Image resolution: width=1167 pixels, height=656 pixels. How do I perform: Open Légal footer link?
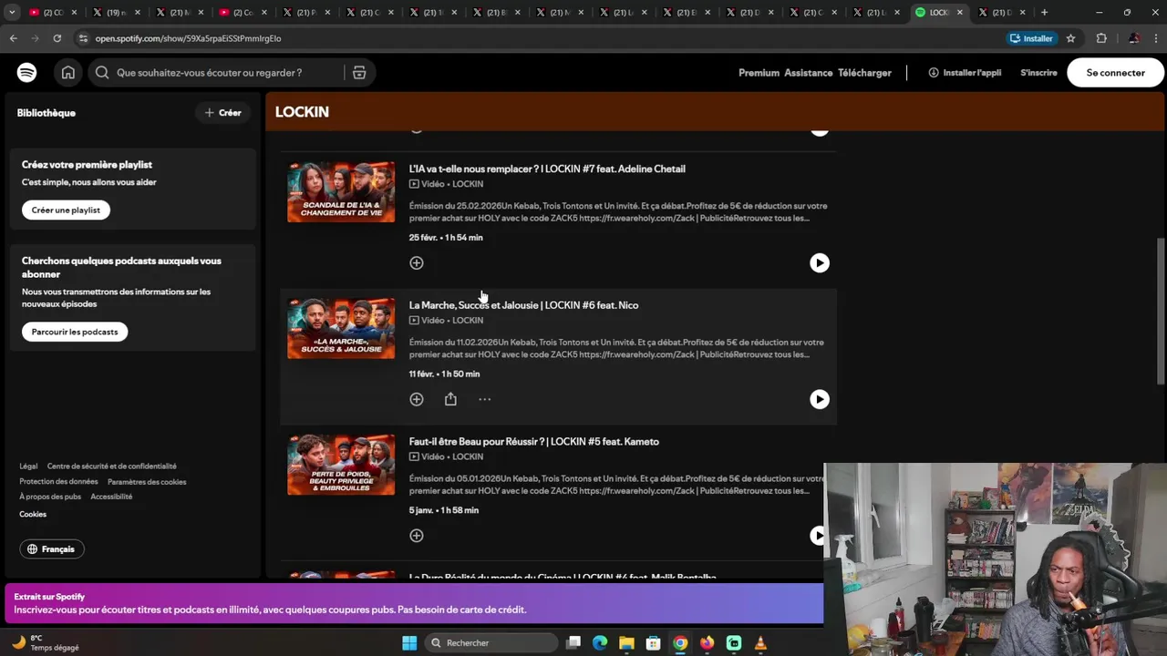tap(28, 466)
